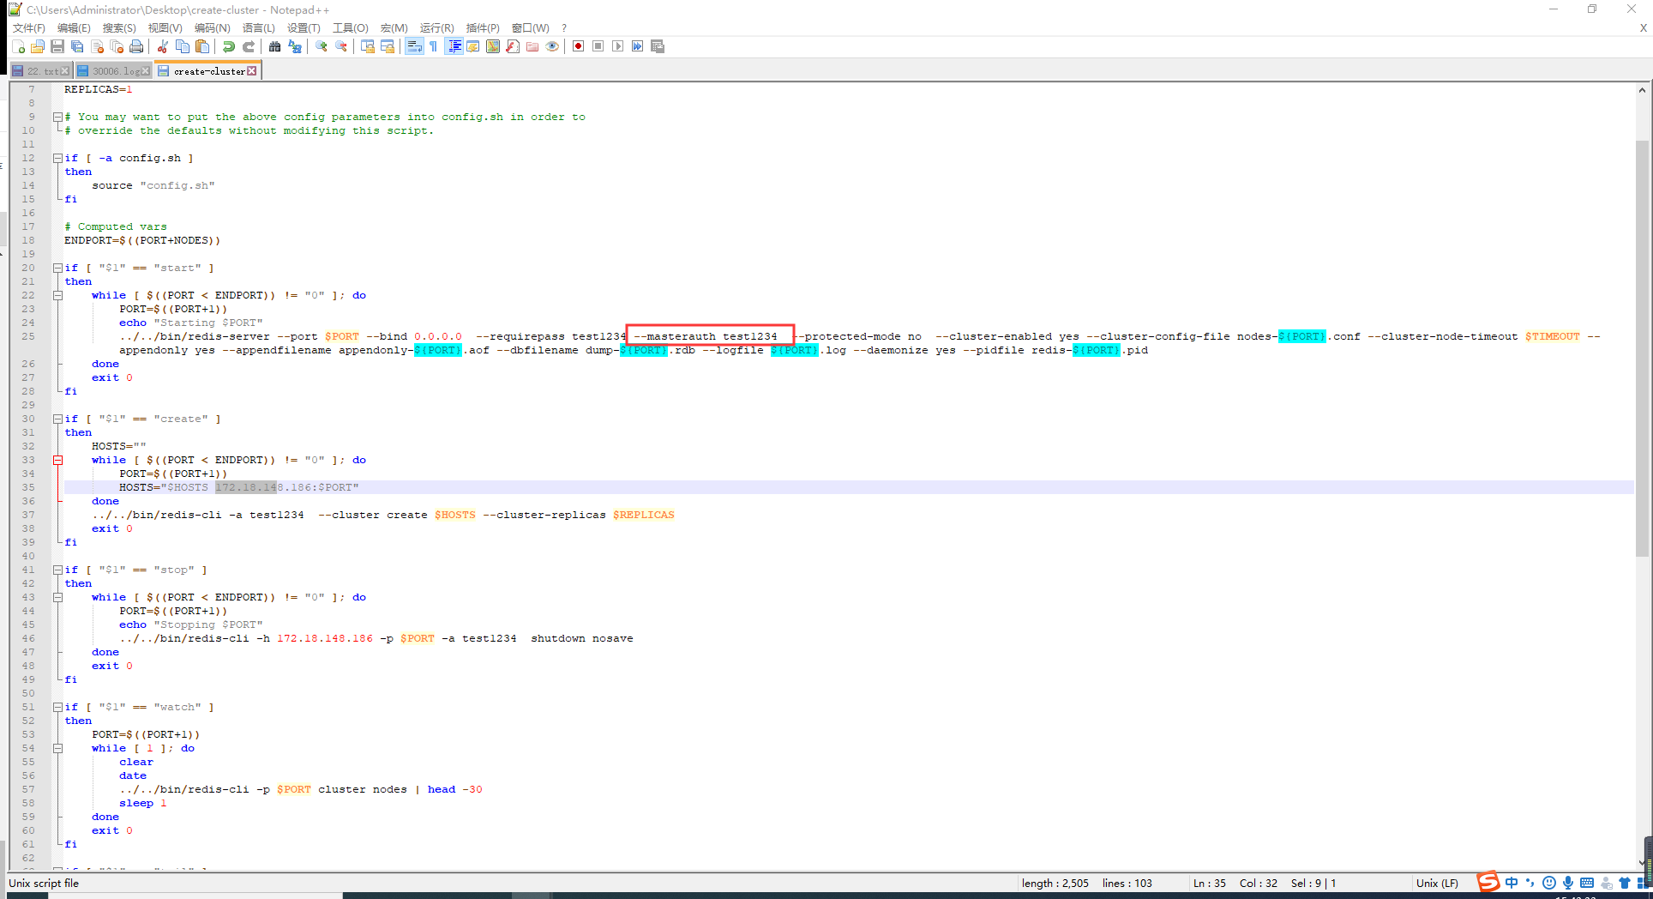Open the 语言(L) menu
This screenshot has height=899, width=1653.
click(259, 28)
